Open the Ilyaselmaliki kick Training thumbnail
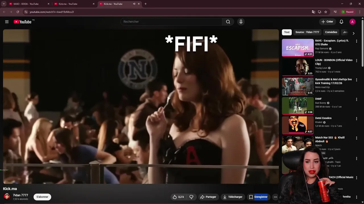 tap(298, 86)
